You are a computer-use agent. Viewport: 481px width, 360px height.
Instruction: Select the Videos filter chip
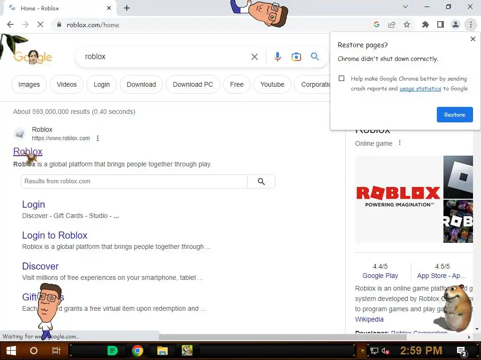pos(67,84)
